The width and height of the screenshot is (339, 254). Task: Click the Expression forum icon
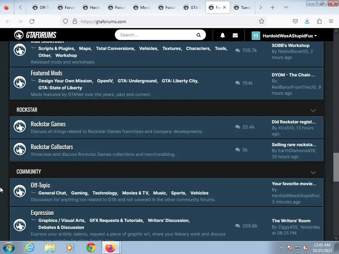(20, 225)
